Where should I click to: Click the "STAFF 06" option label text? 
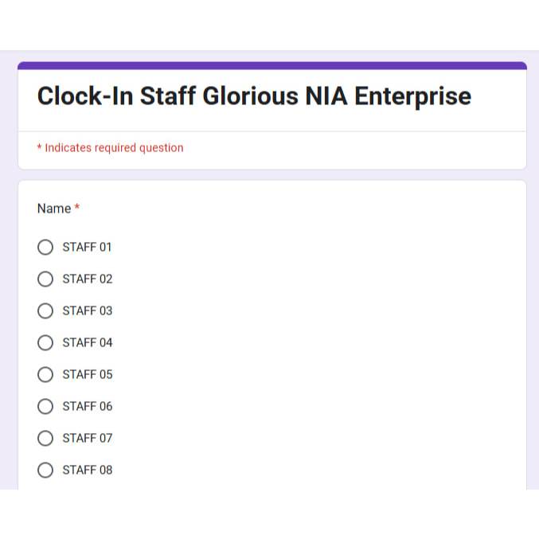[87, 406]
